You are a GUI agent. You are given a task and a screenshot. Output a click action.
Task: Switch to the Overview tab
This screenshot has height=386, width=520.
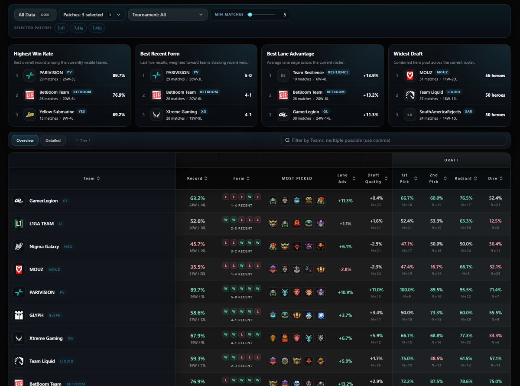[25, 141]
